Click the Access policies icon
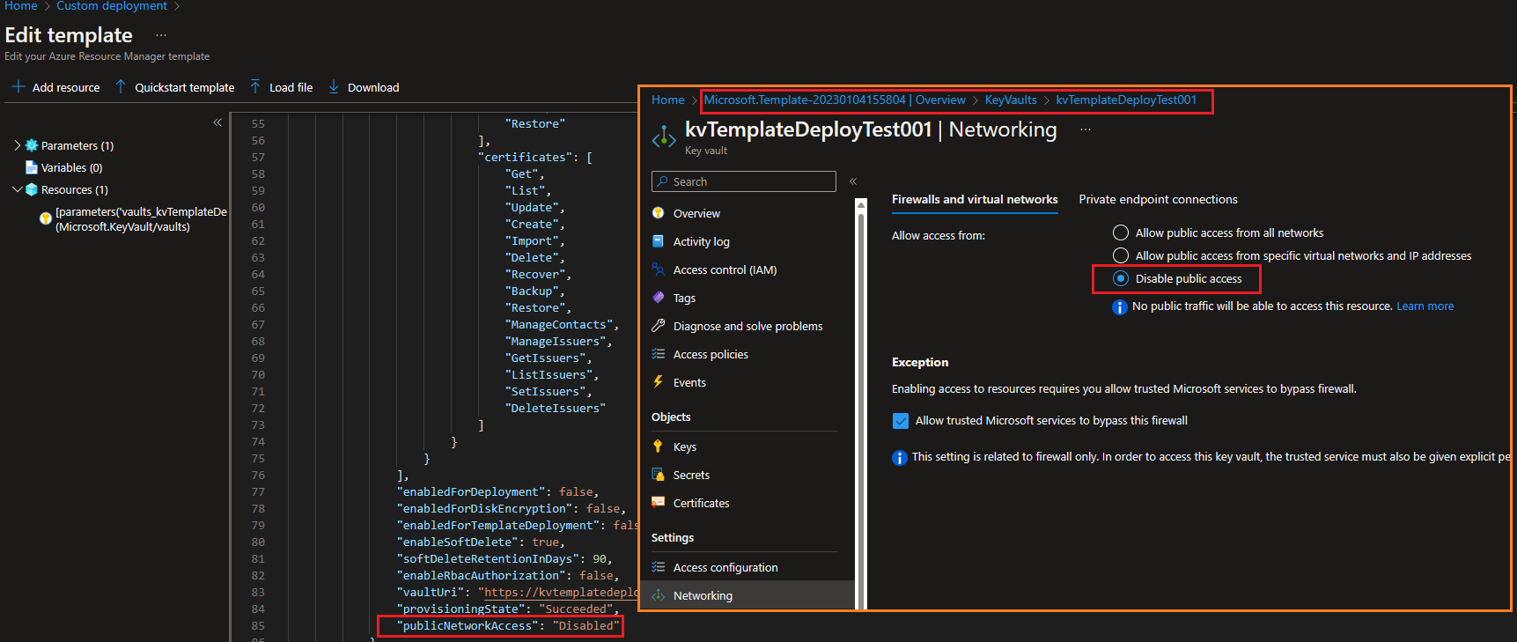This screenshot has width=1517, height=642. tap(658, 354)
